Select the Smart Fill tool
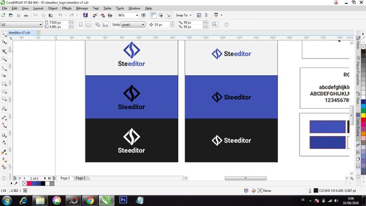366x206 pixels. pos(4,167)
